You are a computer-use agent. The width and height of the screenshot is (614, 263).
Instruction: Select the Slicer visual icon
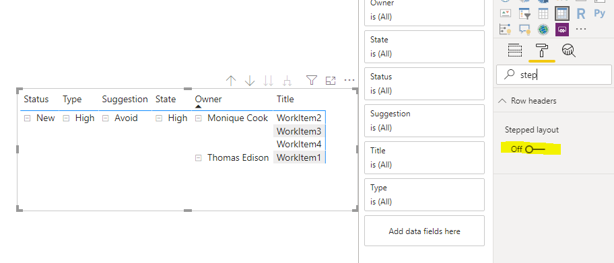(524, 13)
